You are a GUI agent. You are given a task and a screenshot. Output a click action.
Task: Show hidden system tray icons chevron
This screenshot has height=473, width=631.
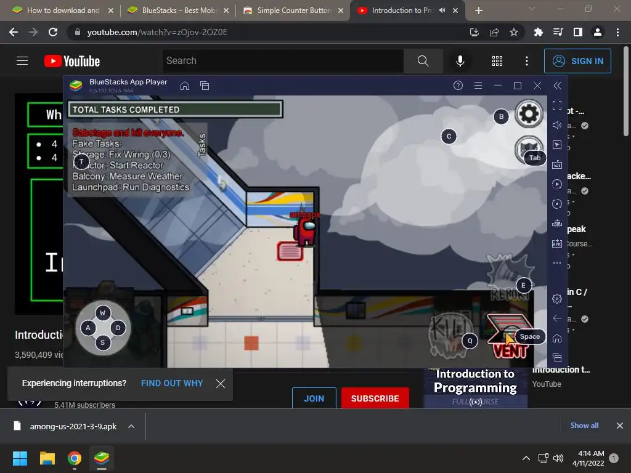(526, 458)
